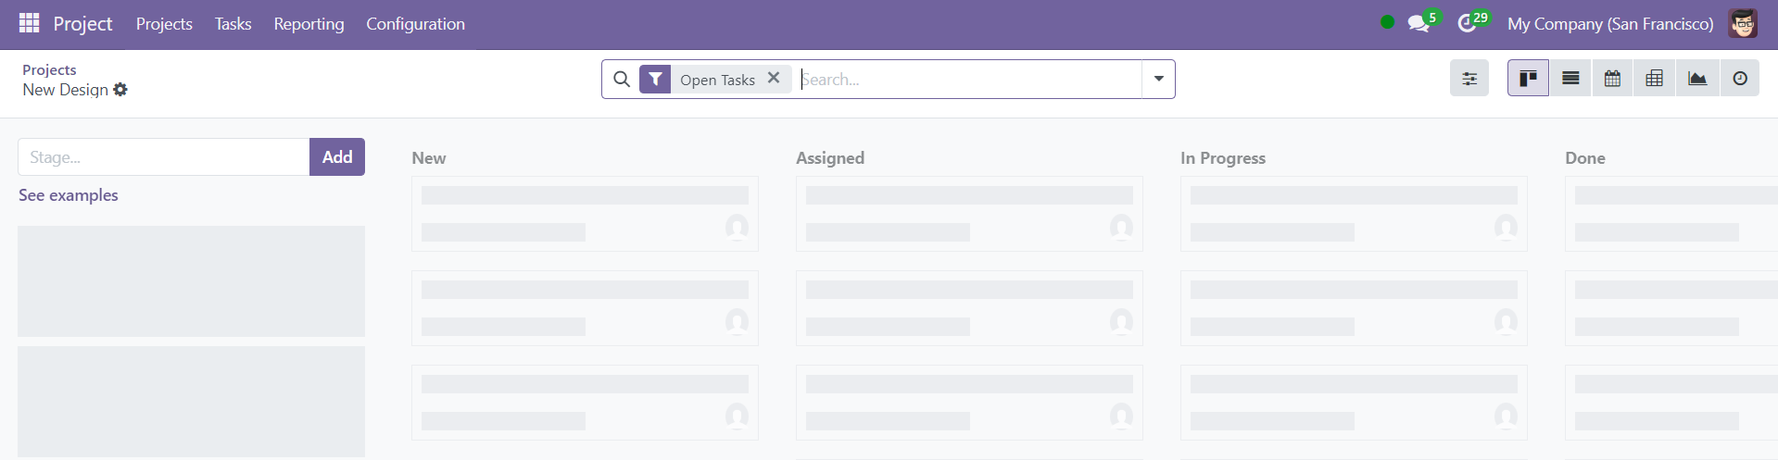Viewport: 1778px width, 460px height.
Task: Expand the search options dropdown arrow
Action: tap(1159, 80)
